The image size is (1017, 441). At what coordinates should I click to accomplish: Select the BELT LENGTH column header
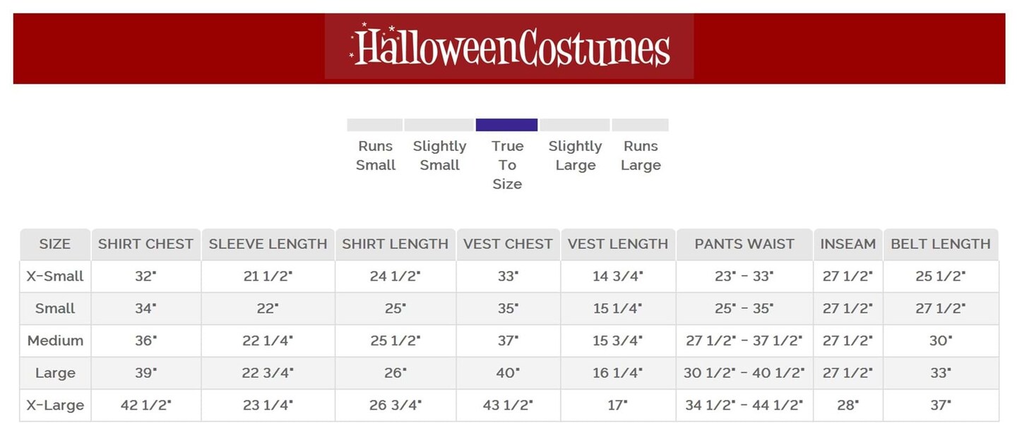click(941, 244)
